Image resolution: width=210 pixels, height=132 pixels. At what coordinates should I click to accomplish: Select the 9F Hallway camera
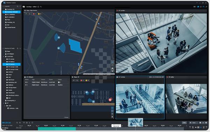click(x=12, y=62)
